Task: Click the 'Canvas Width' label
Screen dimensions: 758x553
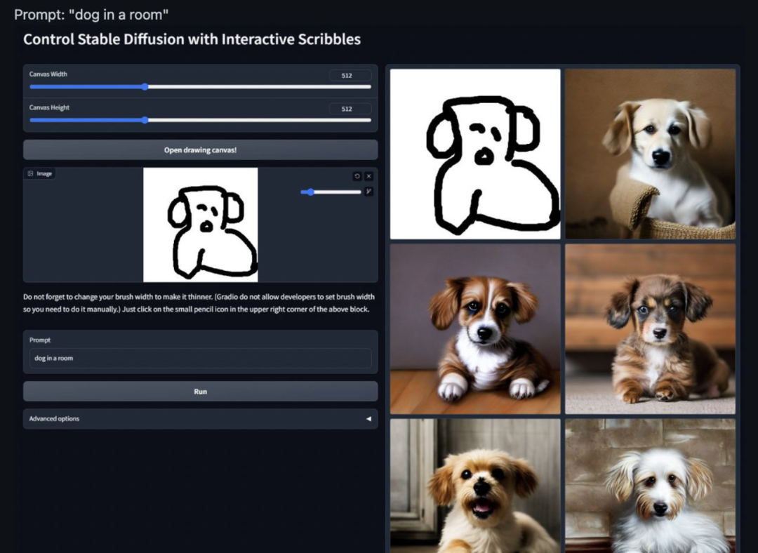Action: 48,74
